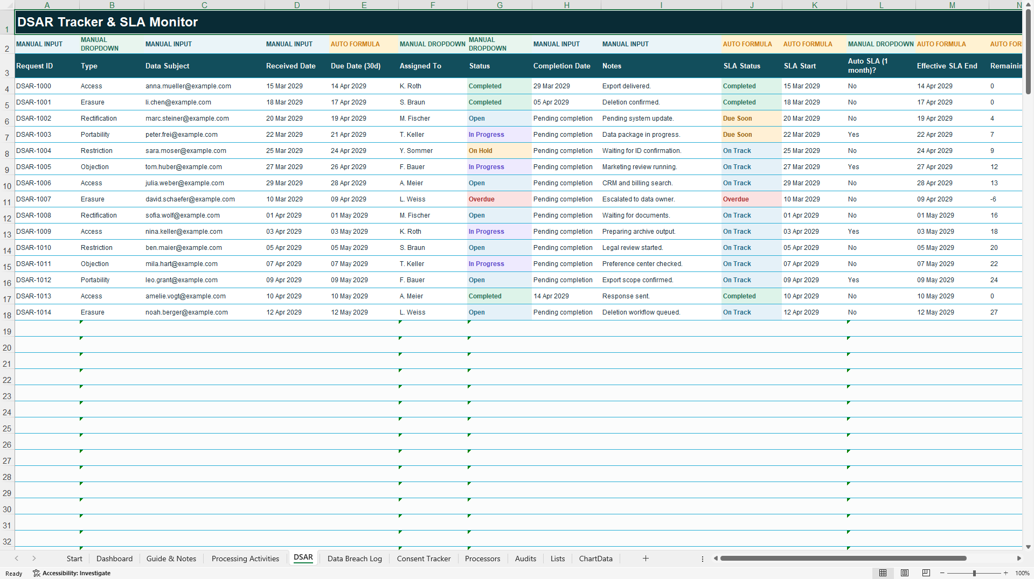Switch to Page Layout view icon
This screenshot has height=579, width=1034.
[905, 573]
